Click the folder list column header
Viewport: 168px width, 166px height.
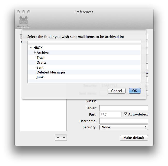(84, 43)
